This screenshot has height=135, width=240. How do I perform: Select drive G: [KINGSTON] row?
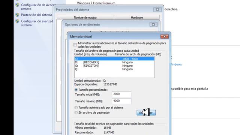coord(114,66)
